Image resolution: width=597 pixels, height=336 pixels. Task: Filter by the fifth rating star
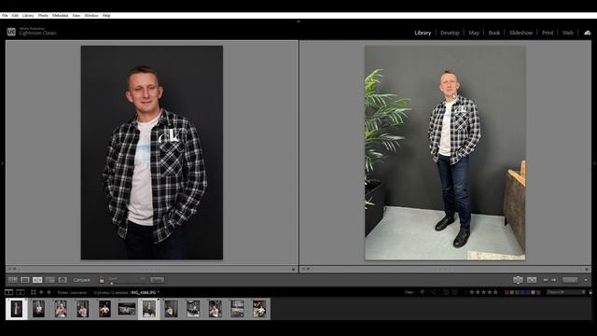[495, 292]
